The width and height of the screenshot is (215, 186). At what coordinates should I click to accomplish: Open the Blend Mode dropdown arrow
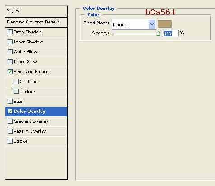(x=152, y=24)
